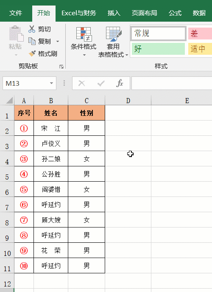The width and height of the screenshot is (212, 292).
Task: Select the ⑧ serial number cell
Action: [24, 235]
